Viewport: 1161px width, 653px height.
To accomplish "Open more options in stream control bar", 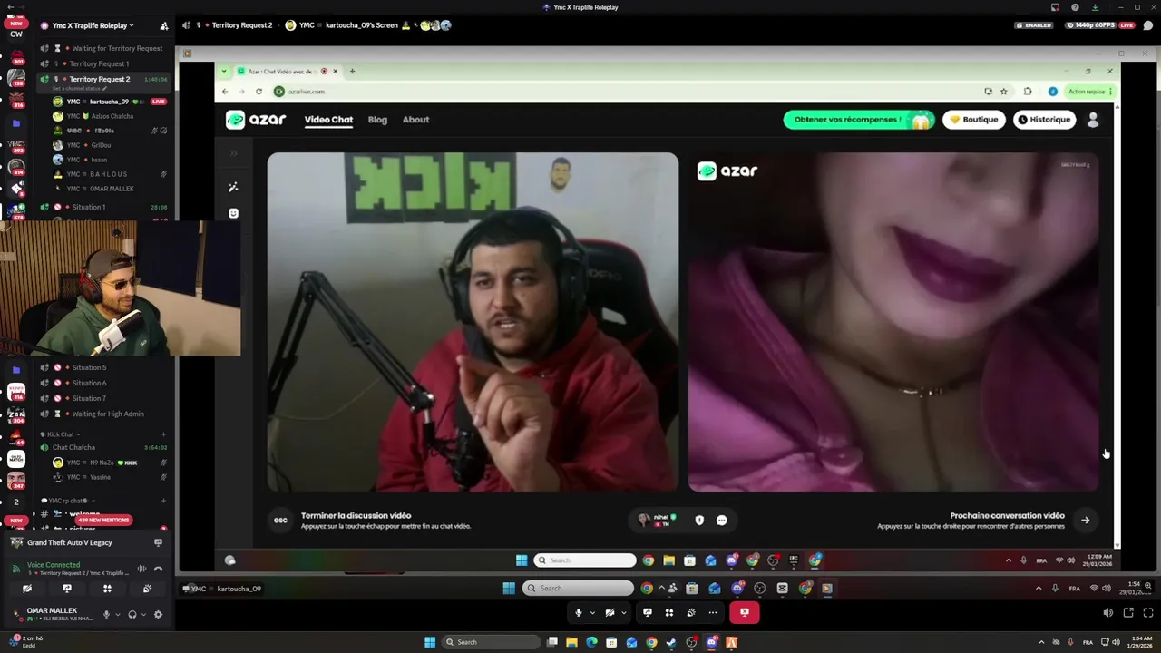I will (713, 612).
